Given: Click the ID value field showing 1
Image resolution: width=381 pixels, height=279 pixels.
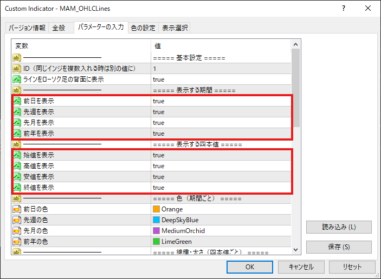Looking at the screenshot, I should 221,69.
